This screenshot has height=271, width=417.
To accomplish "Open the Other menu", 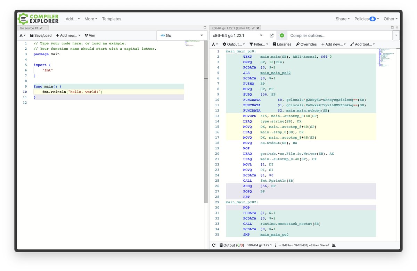I will 391,19.
